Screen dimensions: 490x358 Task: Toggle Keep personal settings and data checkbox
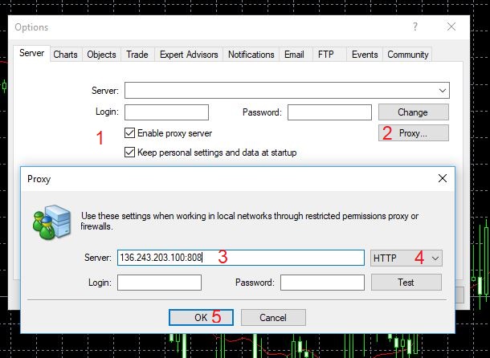pyautogui.click(x=129, y=153)
